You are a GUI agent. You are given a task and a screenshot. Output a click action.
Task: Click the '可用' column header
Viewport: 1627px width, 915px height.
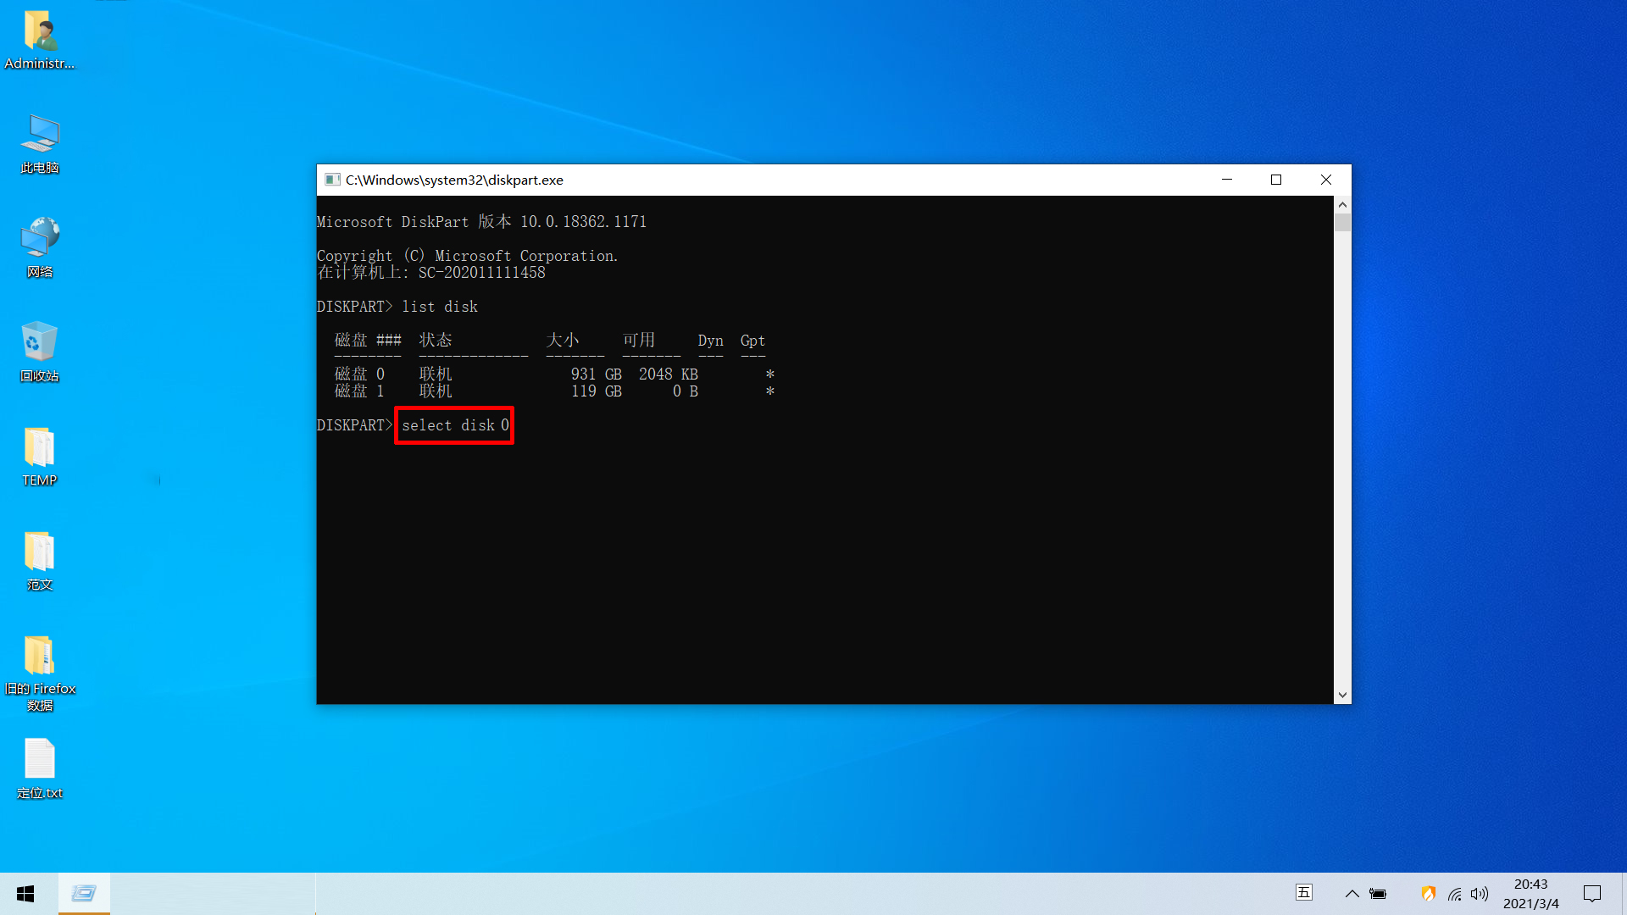click(x=639, y=341)
